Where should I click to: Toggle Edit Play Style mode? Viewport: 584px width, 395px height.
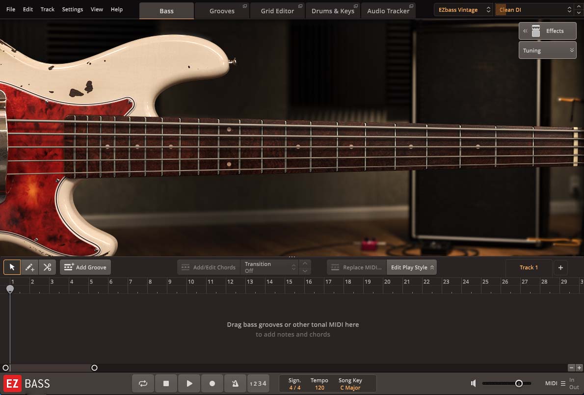[x=411, y=267]
